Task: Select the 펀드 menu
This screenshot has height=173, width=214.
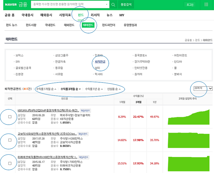Action: point(81,15)
